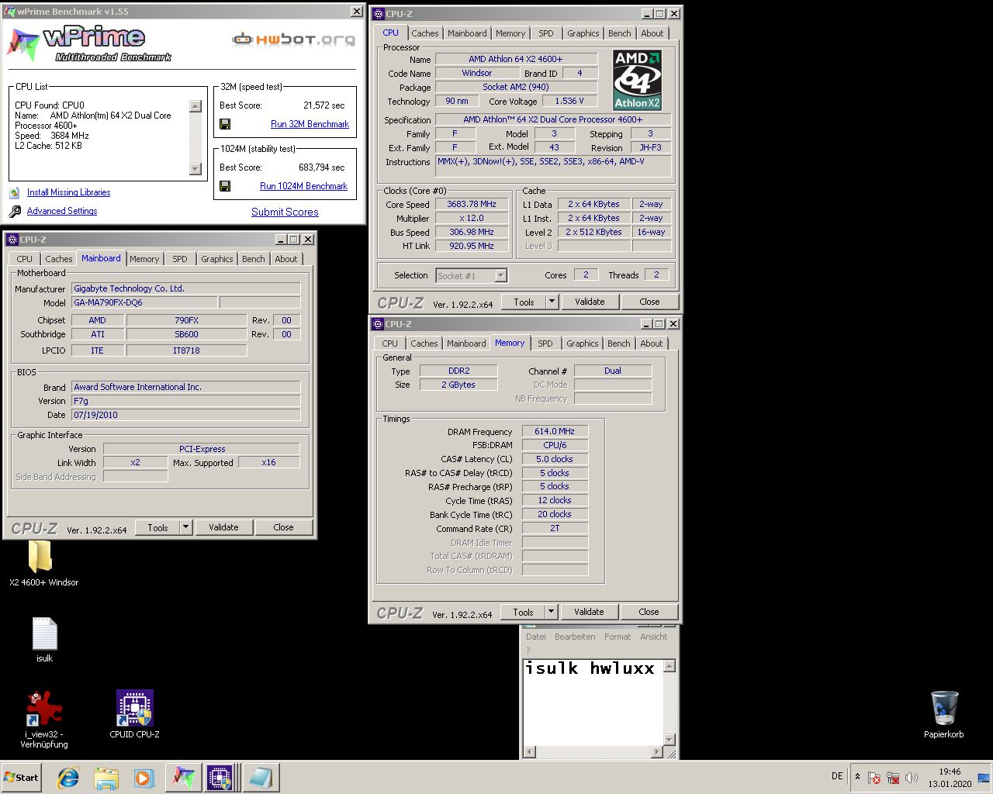993x794 pixels.
Task: Click the AMD Athlon 64 X2 logo
Action: (637, 80)
